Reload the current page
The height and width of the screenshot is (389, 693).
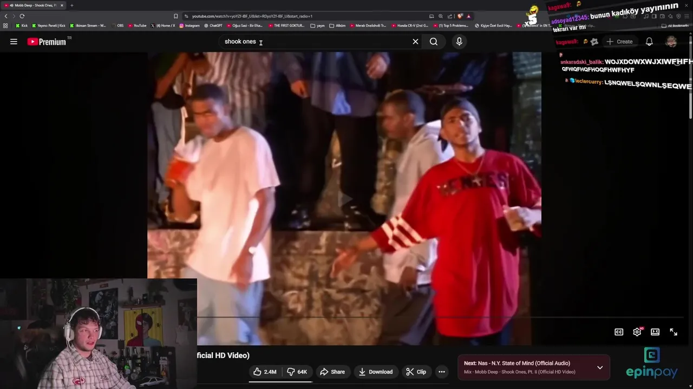(22, 16)
